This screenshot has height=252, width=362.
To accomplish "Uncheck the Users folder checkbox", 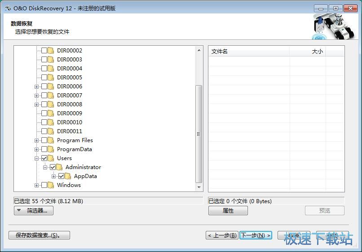I will click(44, 158).
